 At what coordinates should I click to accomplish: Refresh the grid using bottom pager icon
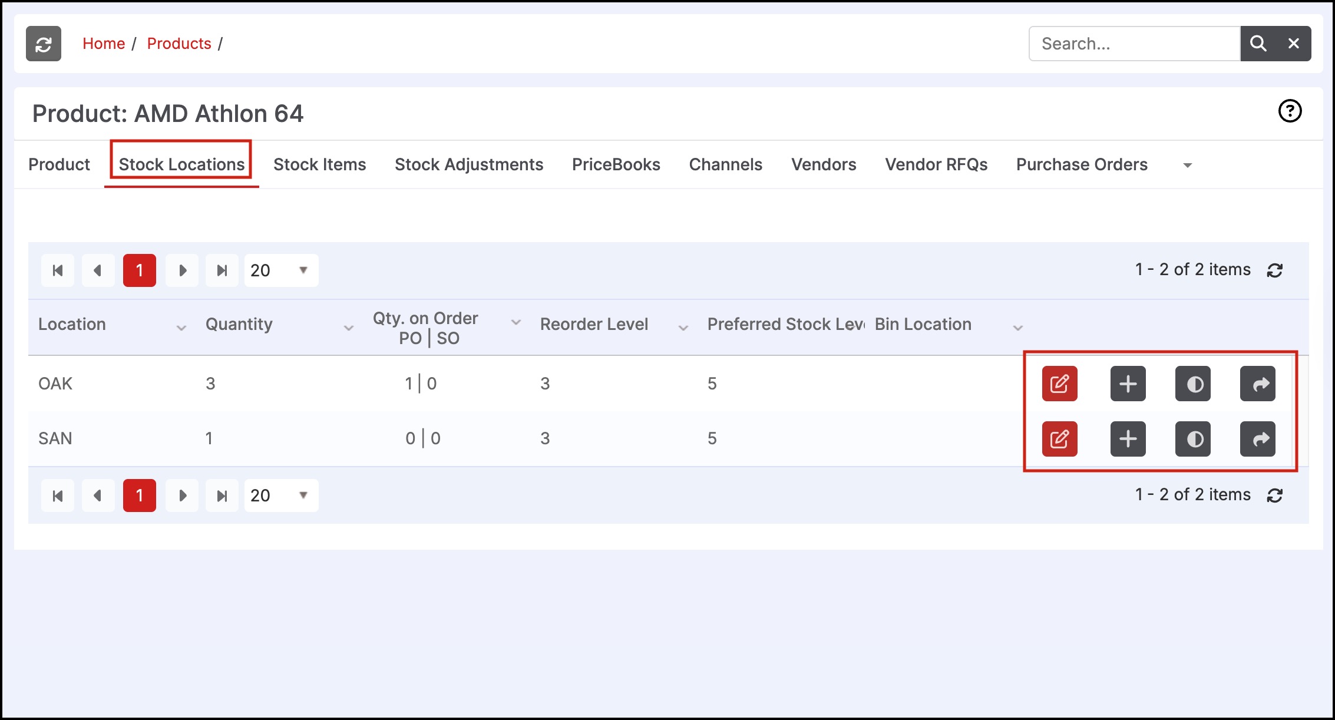[x=1275, y=496]
